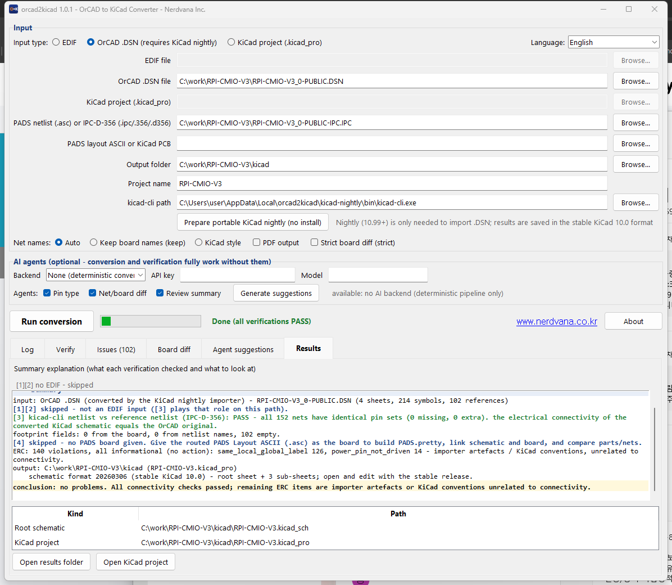
Task: Click the API key input field
Action: click(x=238, y=275)
